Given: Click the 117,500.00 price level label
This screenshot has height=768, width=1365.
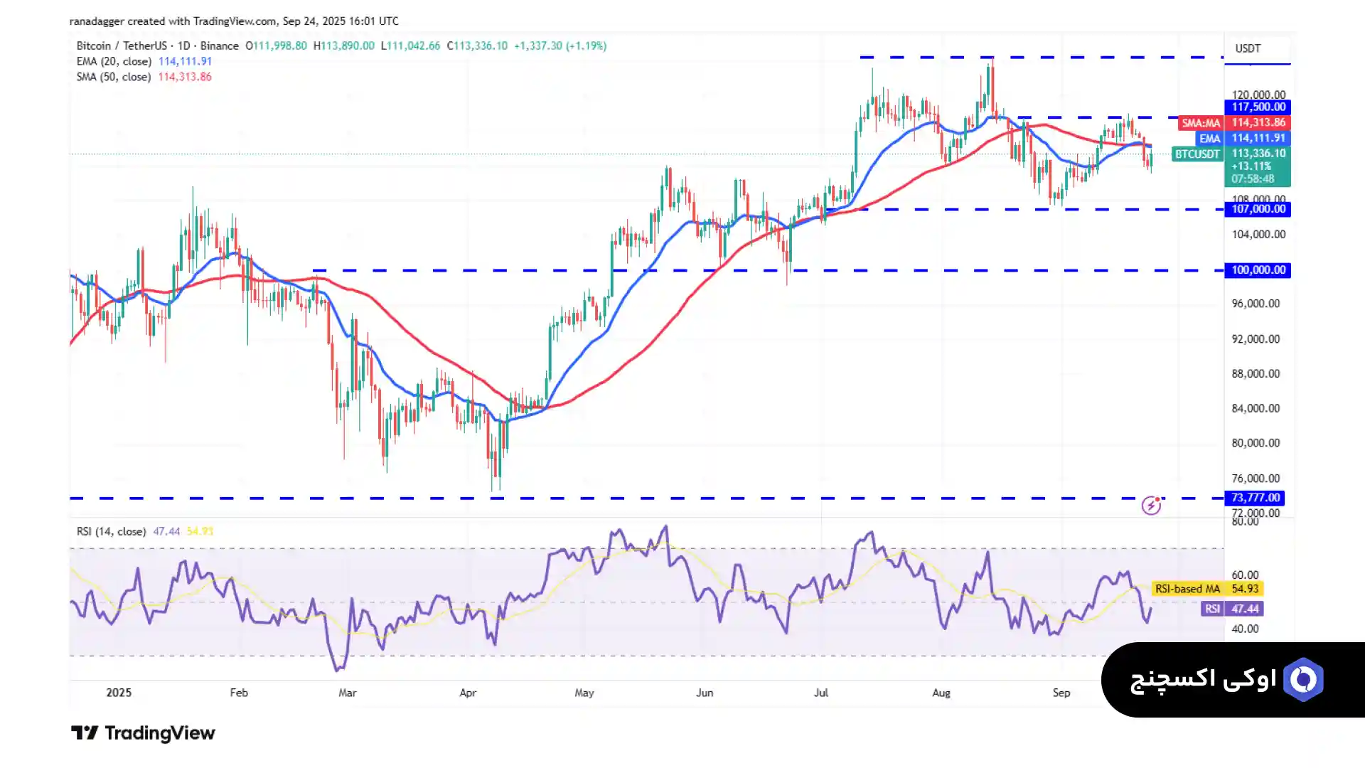Looking at the screenshot, I should tap(1258, 107).
